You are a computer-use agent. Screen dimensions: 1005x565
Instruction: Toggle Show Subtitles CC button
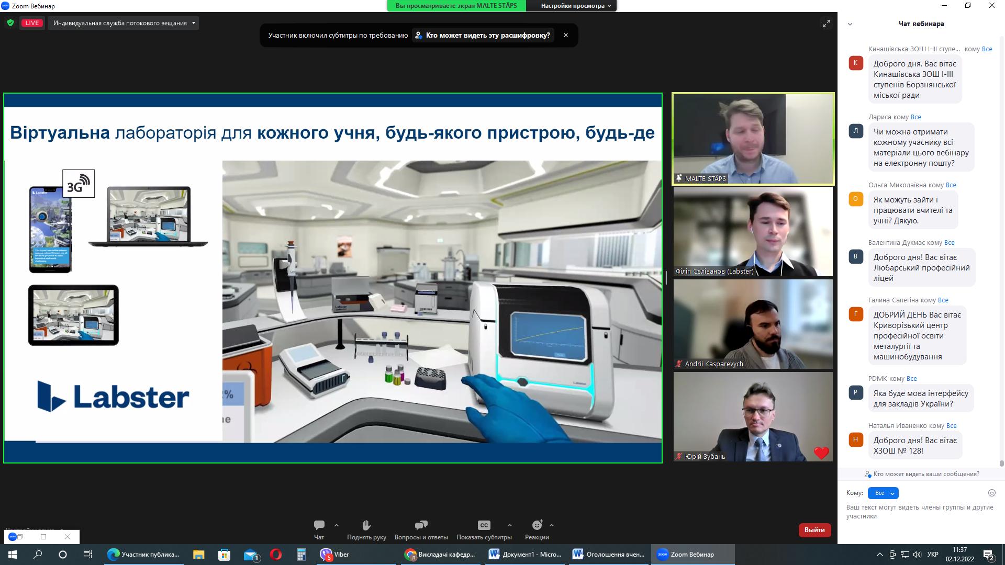484,525
